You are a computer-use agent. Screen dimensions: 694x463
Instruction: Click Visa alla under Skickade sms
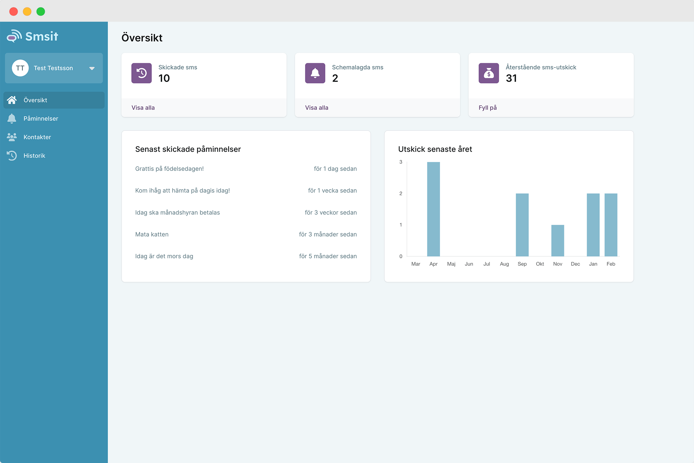click(x=143, y=108)
